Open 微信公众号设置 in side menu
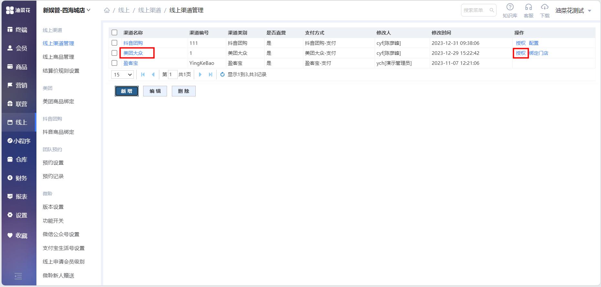Screen dimensions: 601x287 [61, 234]
